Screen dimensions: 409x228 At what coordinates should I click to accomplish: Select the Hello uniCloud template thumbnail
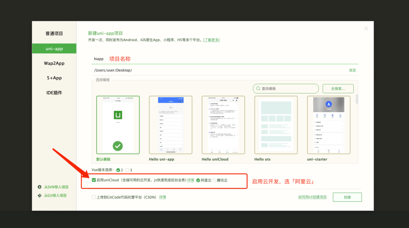point(223,125)
